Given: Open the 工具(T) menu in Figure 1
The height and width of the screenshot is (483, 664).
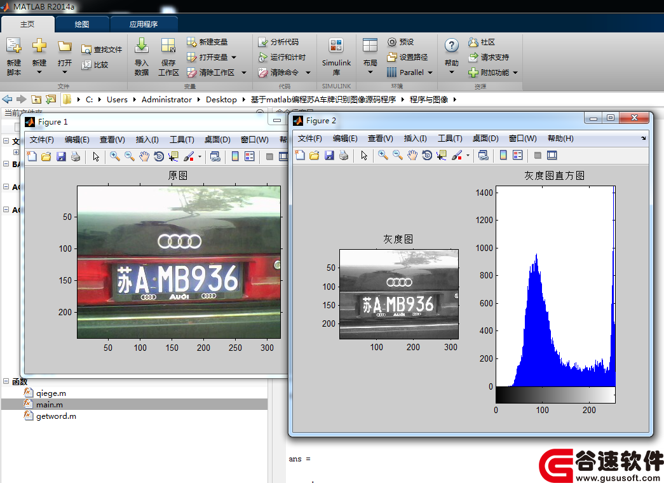Looking at the screenshot, I should (x=182, y=140).
